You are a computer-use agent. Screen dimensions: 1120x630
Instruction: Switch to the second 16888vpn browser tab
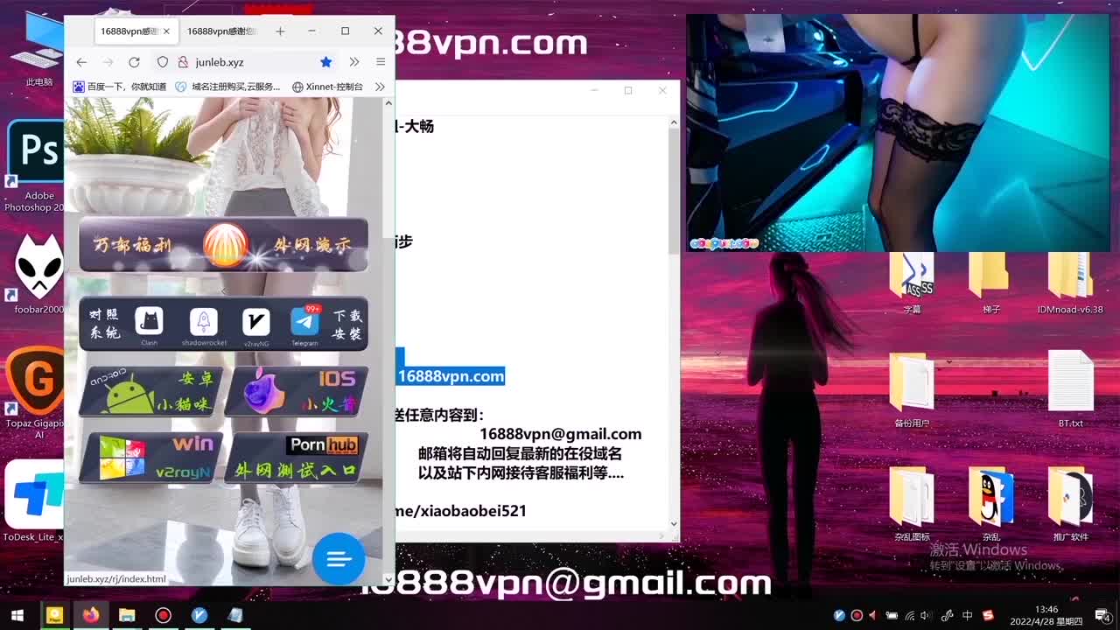[221, 31]
